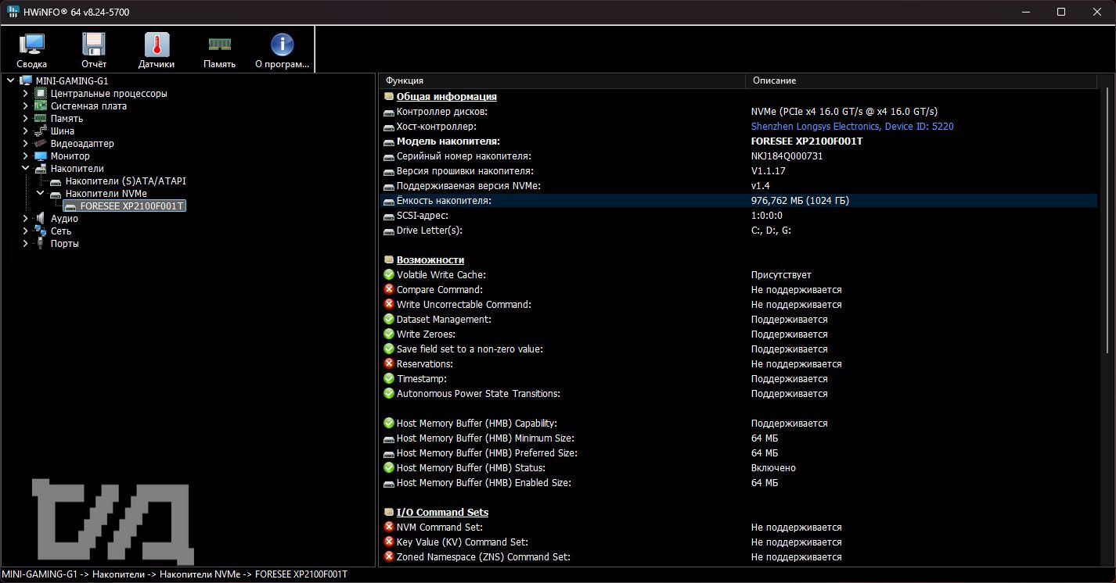1116x583 pixels.
Task: Click the Монитор display icon in tree
Action: pyautogui.click(x=41, y=156)
